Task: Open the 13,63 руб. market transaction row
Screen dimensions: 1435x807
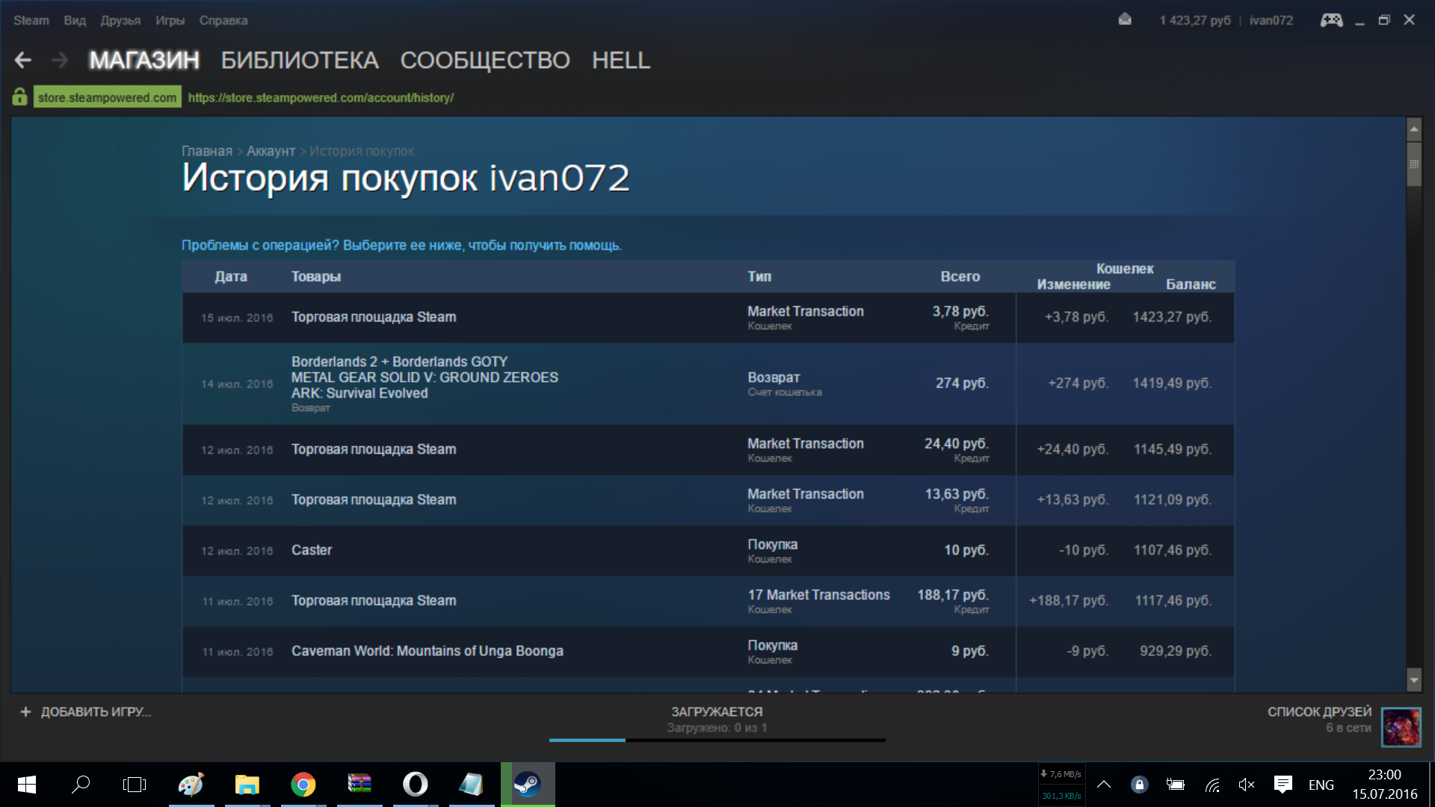Action: pyautogui.click(x=708, y=500)
